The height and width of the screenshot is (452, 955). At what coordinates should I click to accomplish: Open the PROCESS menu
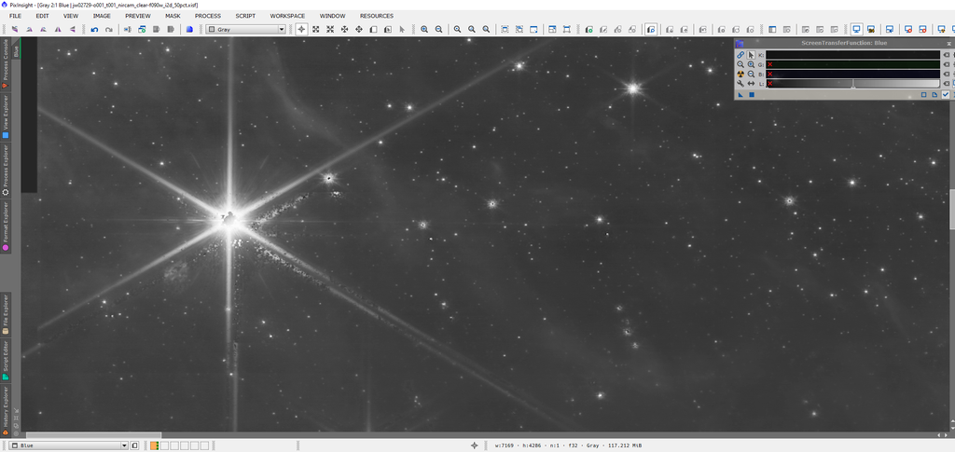pyautogui.click(x=208, y=16)
